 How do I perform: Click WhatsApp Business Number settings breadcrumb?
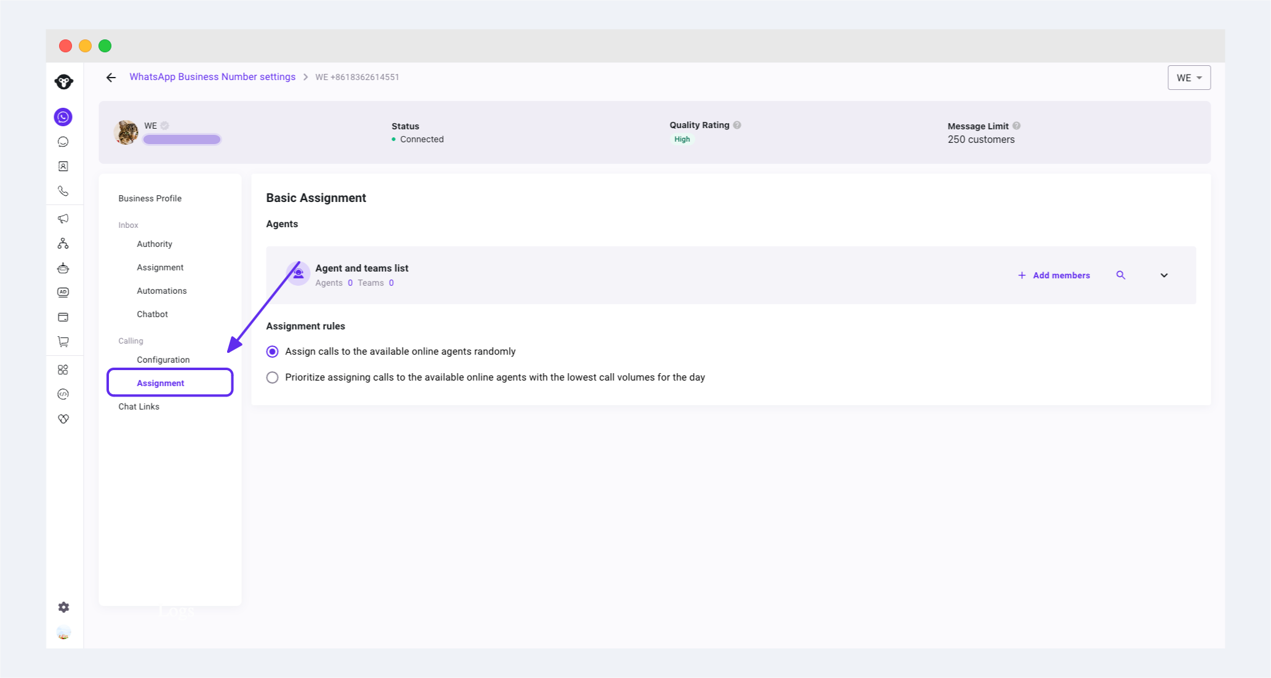(212, 77)
